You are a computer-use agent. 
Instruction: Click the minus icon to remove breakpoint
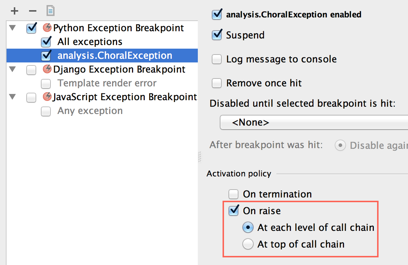click(x=33, y=11)
